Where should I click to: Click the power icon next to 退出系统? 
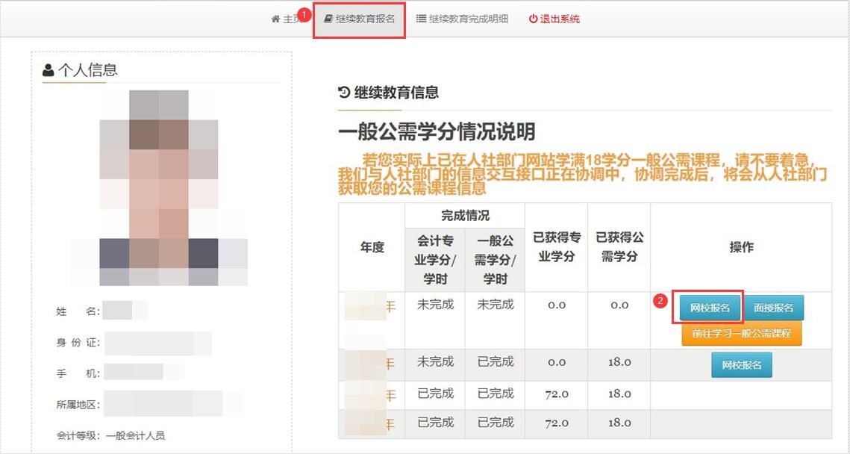[532, 19]
